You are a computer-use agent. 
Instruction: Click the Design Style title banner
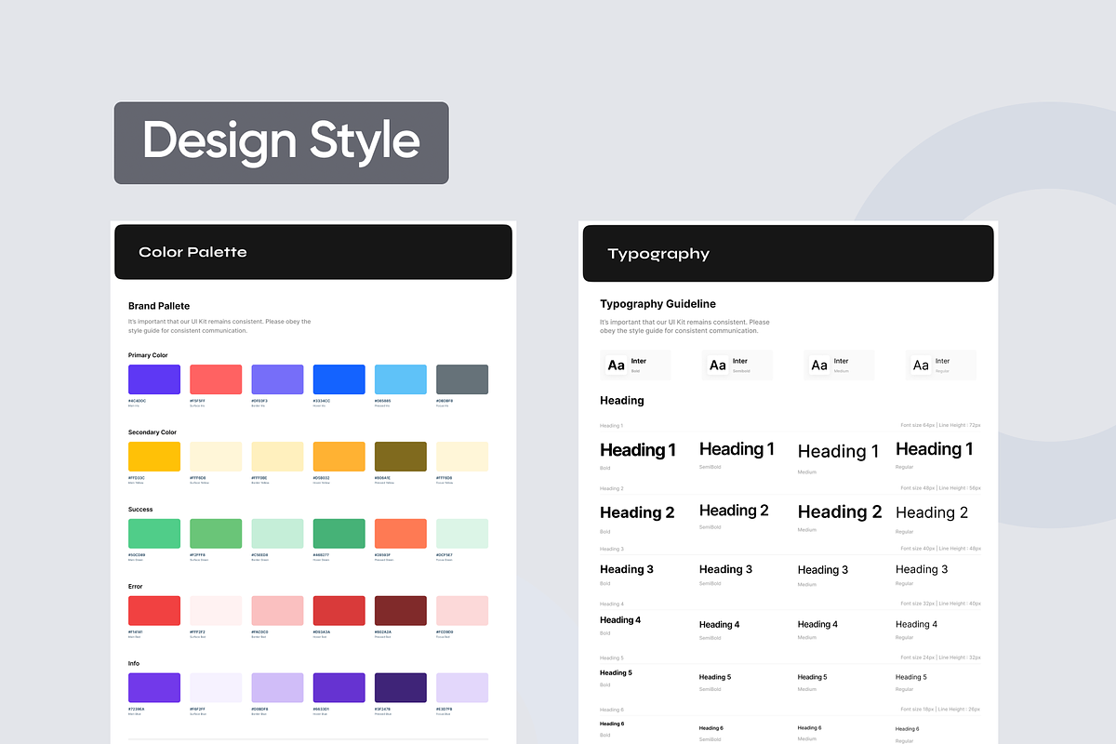point(282,142)
